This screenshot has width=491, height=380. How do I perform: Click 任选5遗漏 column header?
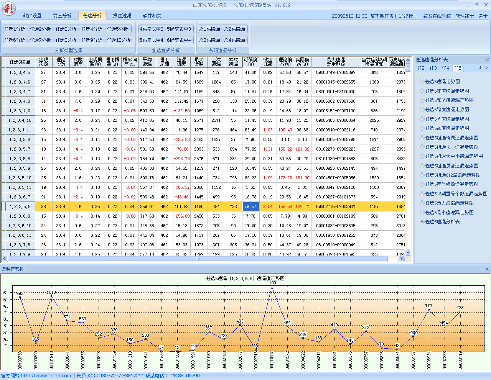[x=20, y=62]
